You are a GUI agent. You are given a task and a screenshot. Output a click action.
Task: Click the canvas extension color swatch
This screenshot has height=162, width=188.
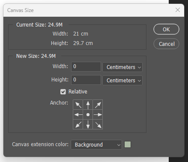pyautogui.click(x=128, y=144)
